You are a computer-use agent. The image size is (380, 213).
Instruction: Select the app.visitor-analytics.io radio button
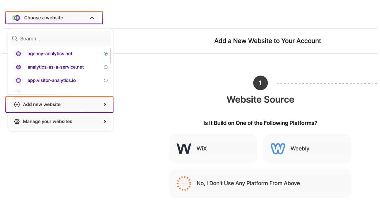(x=106, y=80)
